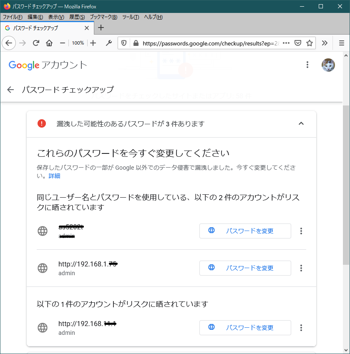
Task: Open the 表示 menu
Action: click(x=56, y=17)
